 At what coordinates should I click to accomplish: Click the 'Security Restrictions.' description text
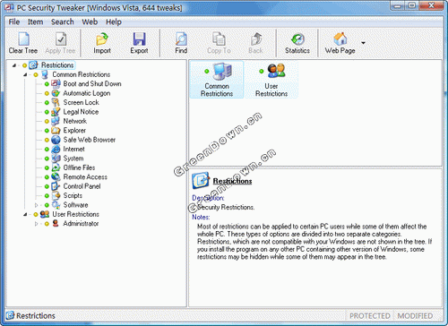(226, 207)
